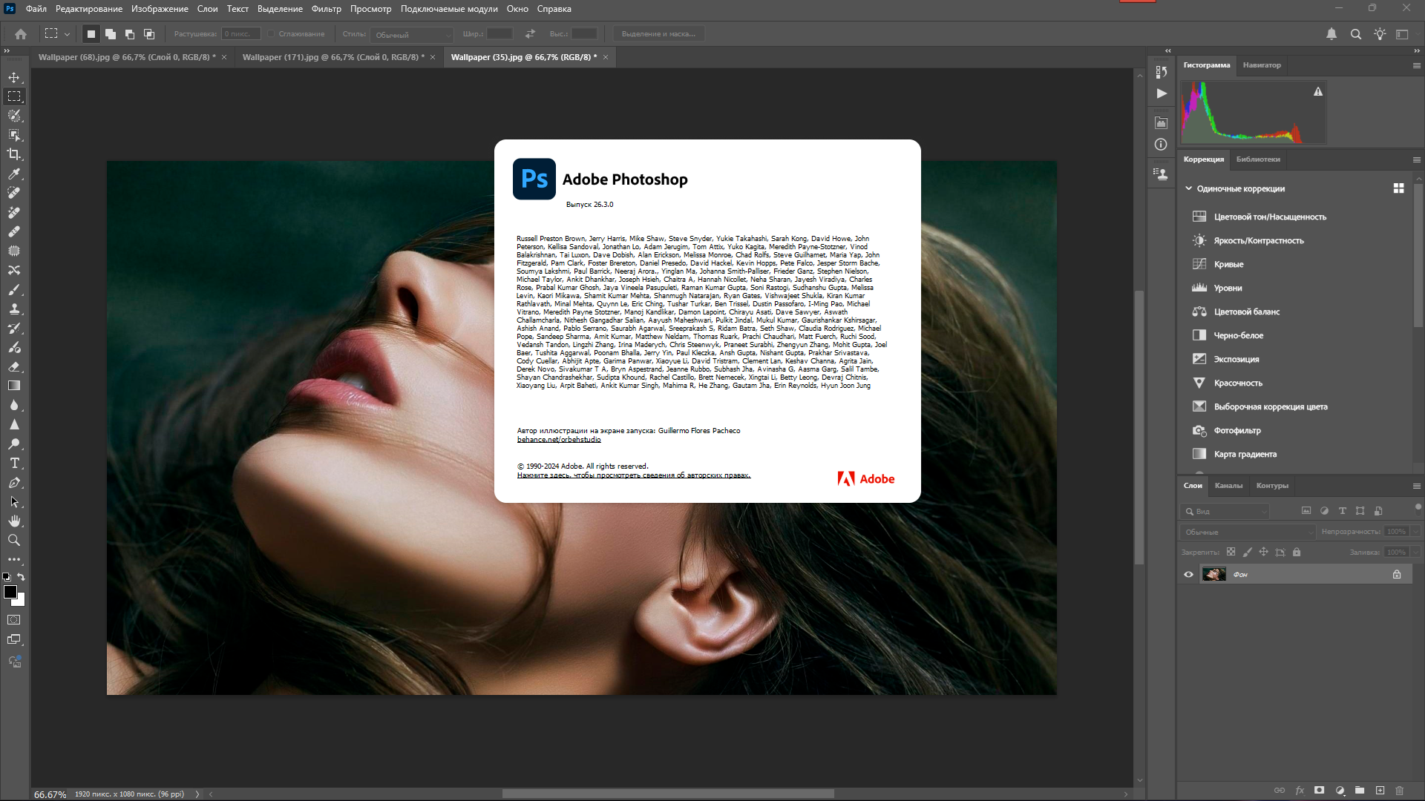1425x801 pixels.
Task: Toggle Quick Mask mode
Action: pyautogui.click(x=14, y=620)
